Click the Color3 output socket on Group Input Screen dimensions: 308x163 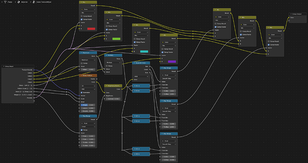coord(34,79)
